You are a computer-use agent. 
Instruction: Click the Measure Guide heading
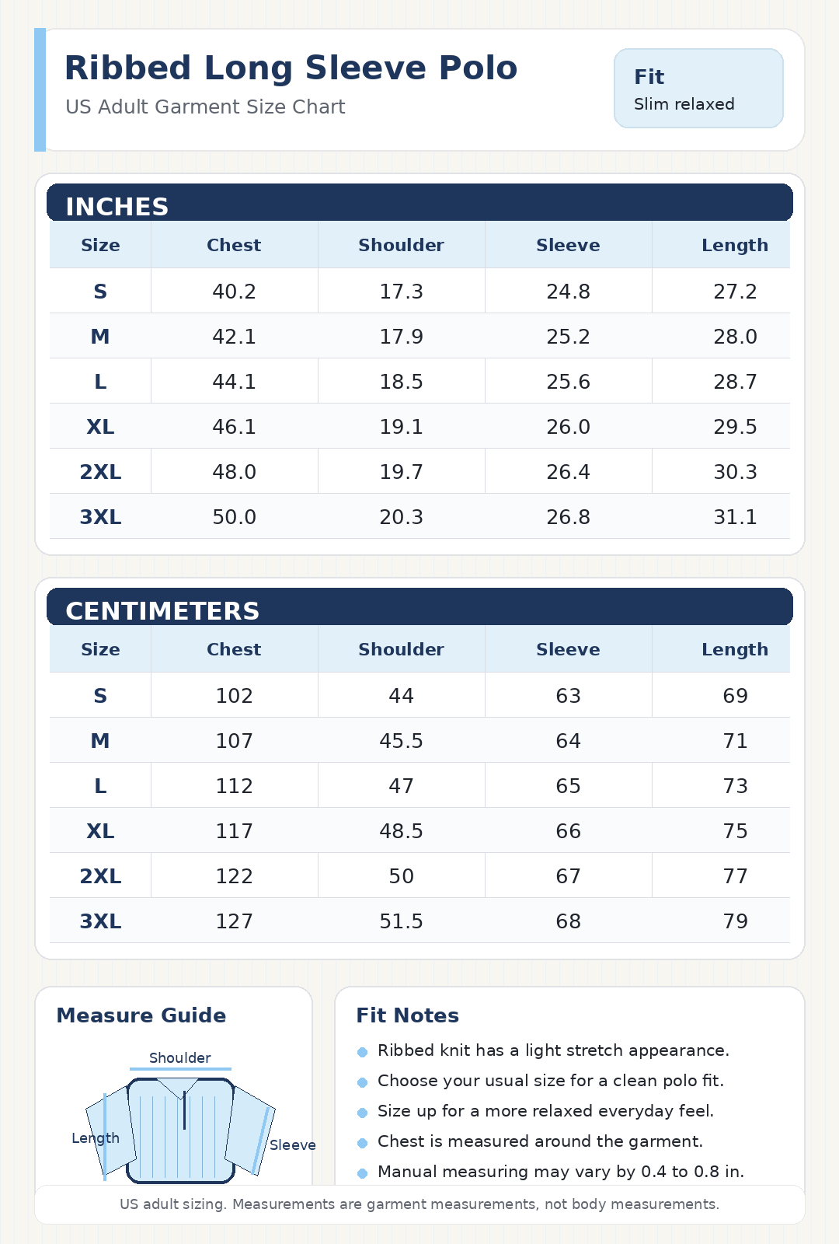pyautogui.click(x=141, y=1015)
